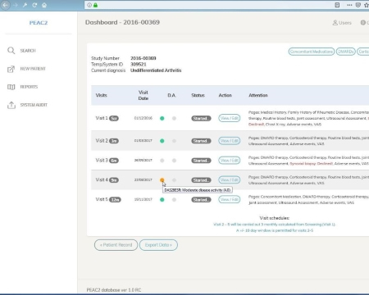Click the Export Data button
This screenshot has width=369, height=295.
coord(158,245)
